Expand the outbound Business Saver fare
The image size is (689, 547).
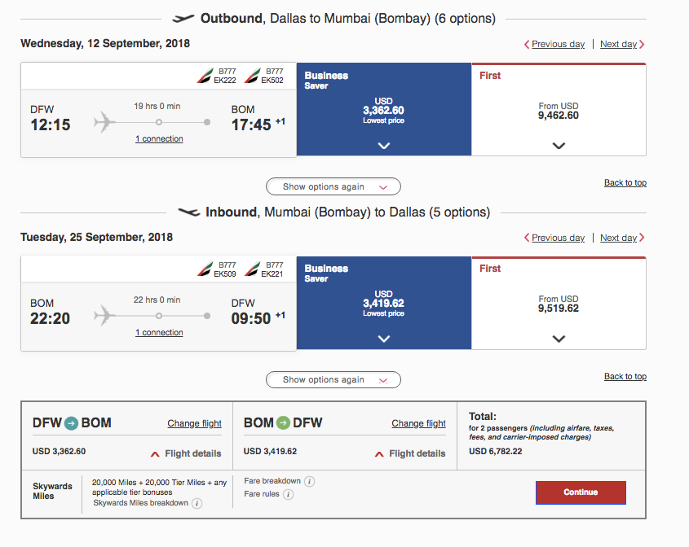tap(384, 146)
